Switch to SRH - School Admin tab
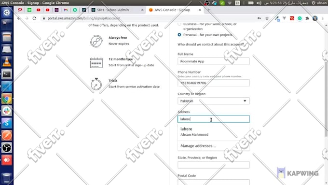This screenshot has width=328, height=185. [113, 10]
